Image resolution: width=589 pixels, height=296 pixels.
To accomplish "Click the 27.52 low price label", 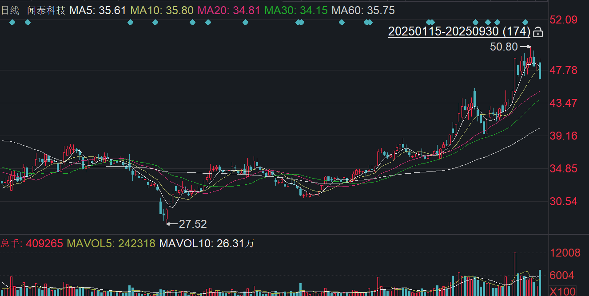I will (193, 224).
